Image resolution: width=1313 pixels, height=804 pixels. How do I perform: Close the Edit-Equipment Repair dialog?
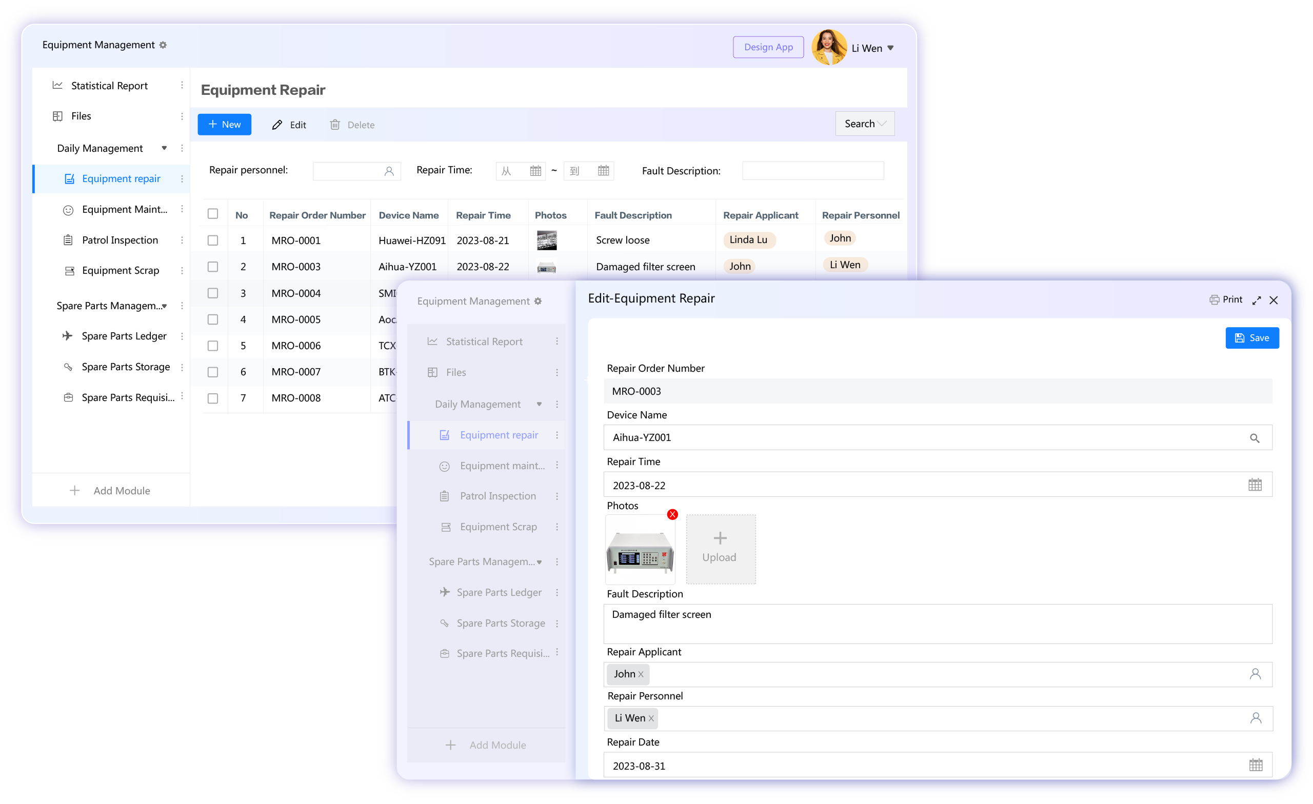[x=1274, y=300]
